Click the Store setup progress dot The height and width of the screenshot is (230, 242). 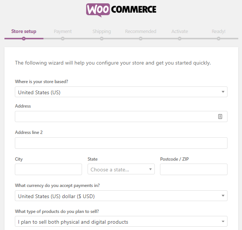24,38
